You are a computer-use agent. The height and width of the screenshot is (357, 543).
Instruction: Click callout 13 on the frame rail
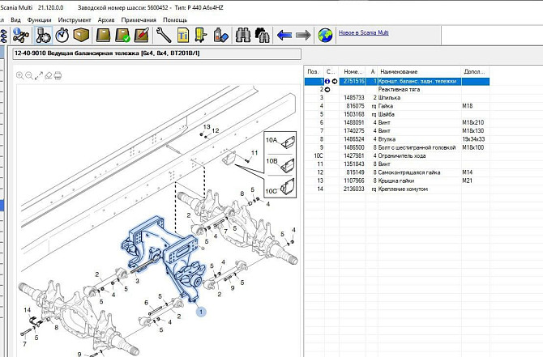pos(207,127)
